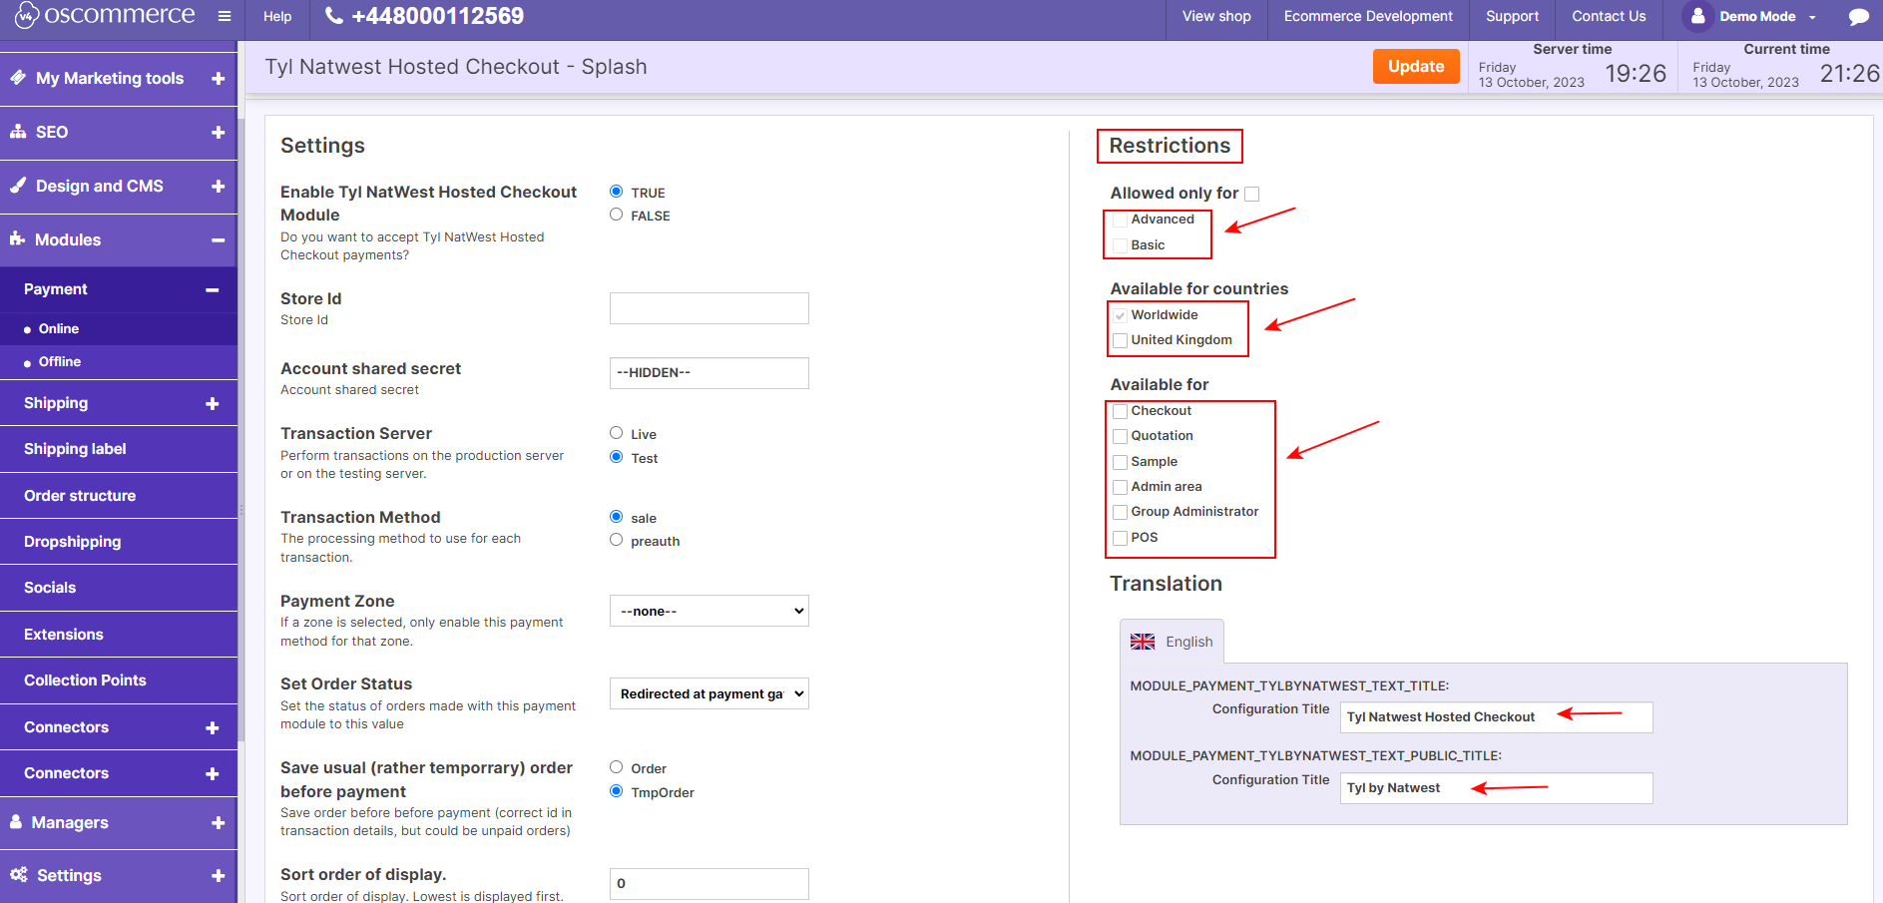
Task: Click the SEO icon in the sidebar
Action: 17,131
